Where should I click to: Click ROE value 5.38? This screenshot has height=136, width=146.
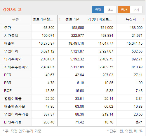point(110,91)
